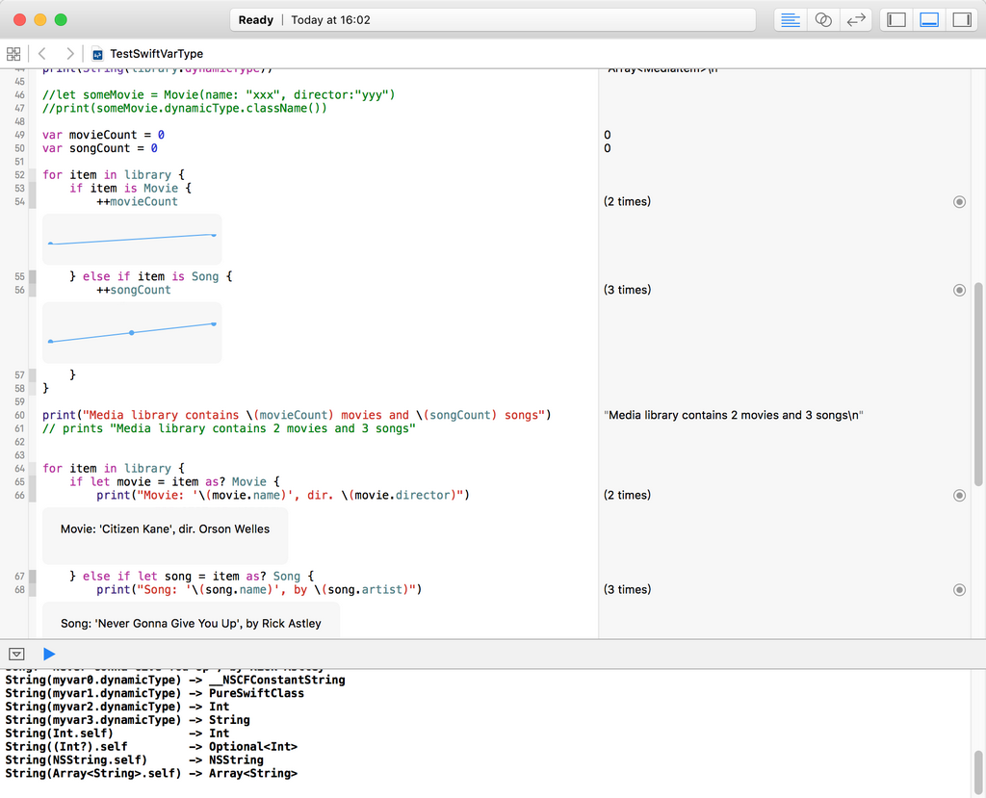
Task: Go forward in the editor history
Action: [69, 54]
